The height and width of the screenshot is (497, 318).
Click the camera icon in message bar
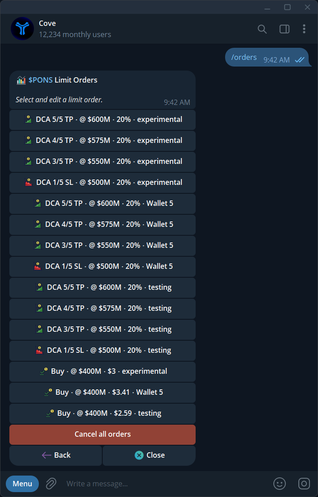tap(304, 484)
